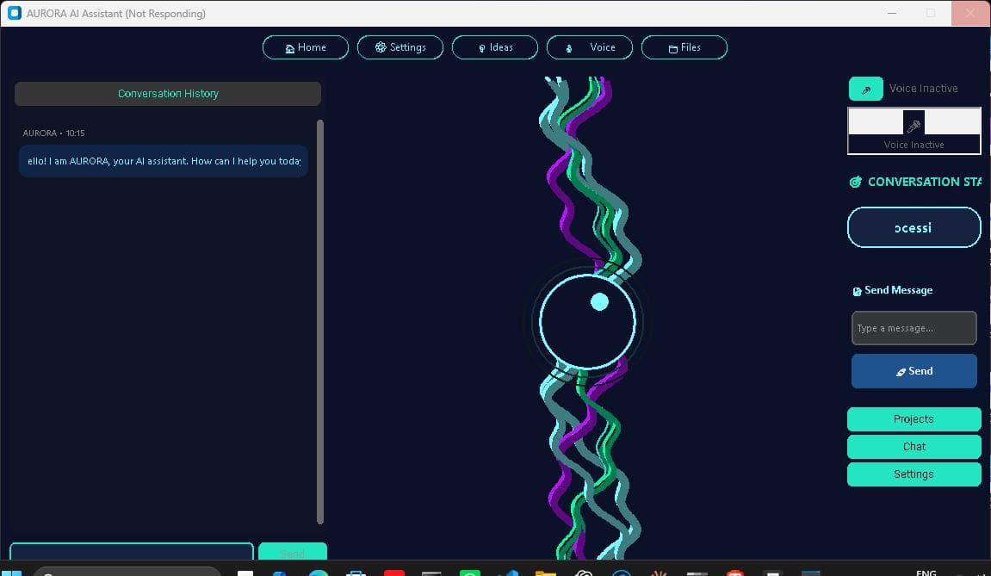Open Settings from the top navigation bar

tap(400, 47)
